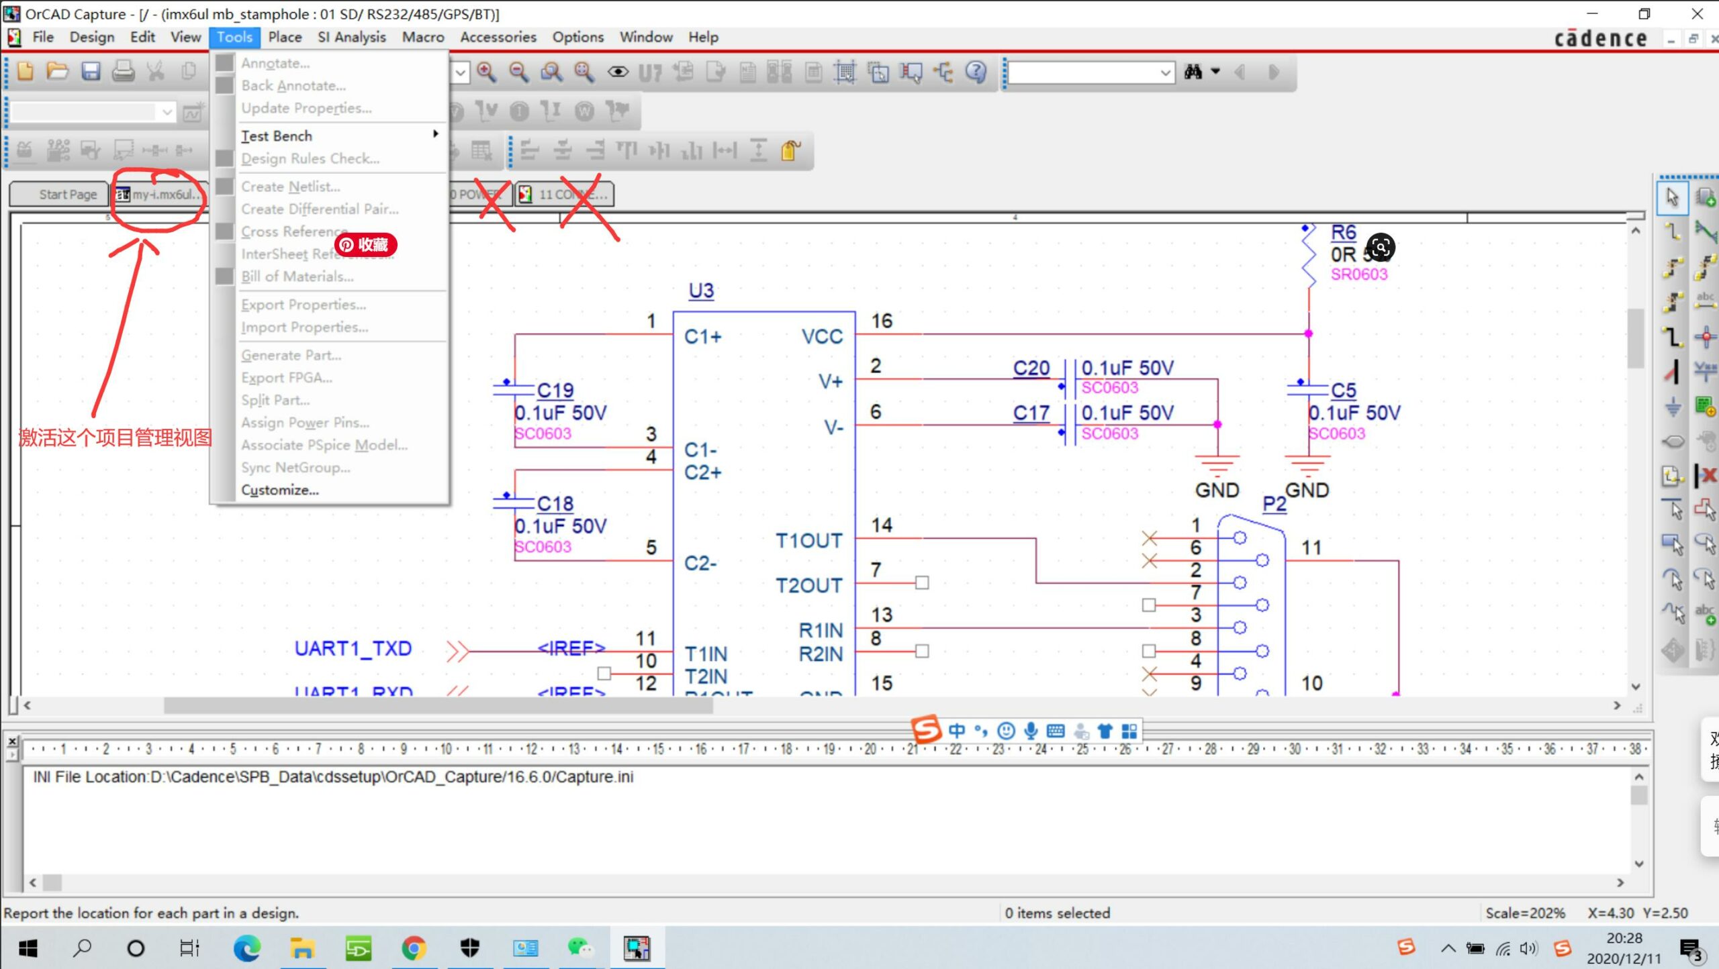Toggle Sogou Chinese/English input mode
This screenshot has height=969, width=1719.
pyautogui.click(x=957, y=730)
